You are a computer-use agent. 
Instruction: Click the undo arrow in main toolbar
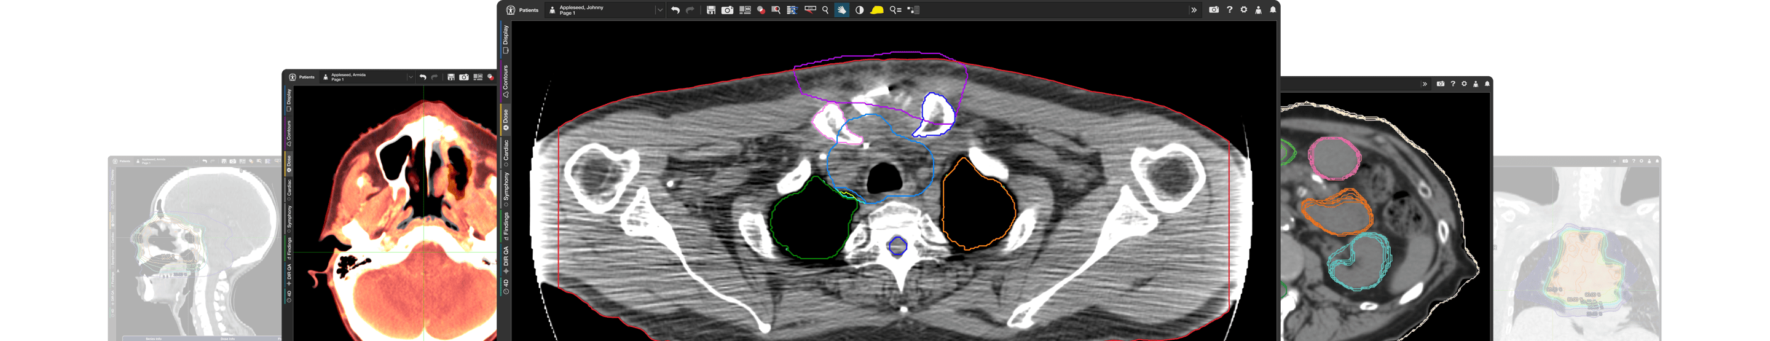675,10
